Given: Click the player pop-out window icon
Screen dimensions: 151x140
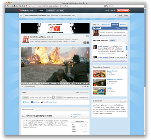Looking at the screenshot, I should 85,86.
